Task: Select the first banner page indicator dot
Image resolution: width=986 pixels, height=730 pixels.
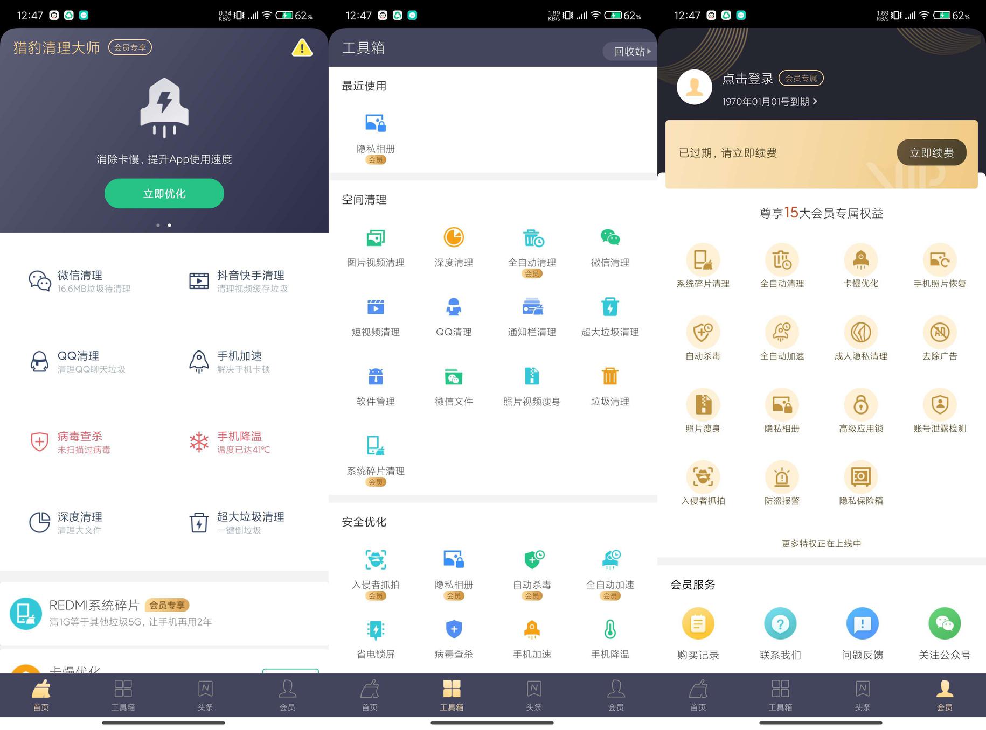Action: [158, 225]
